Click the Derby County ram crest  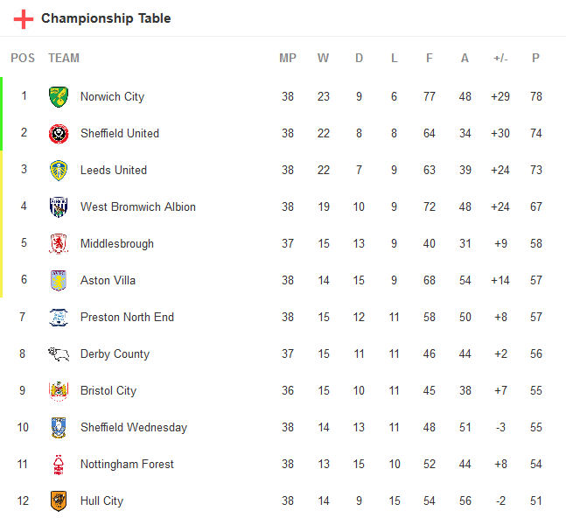pyautogui.click(x=59, y=354)
